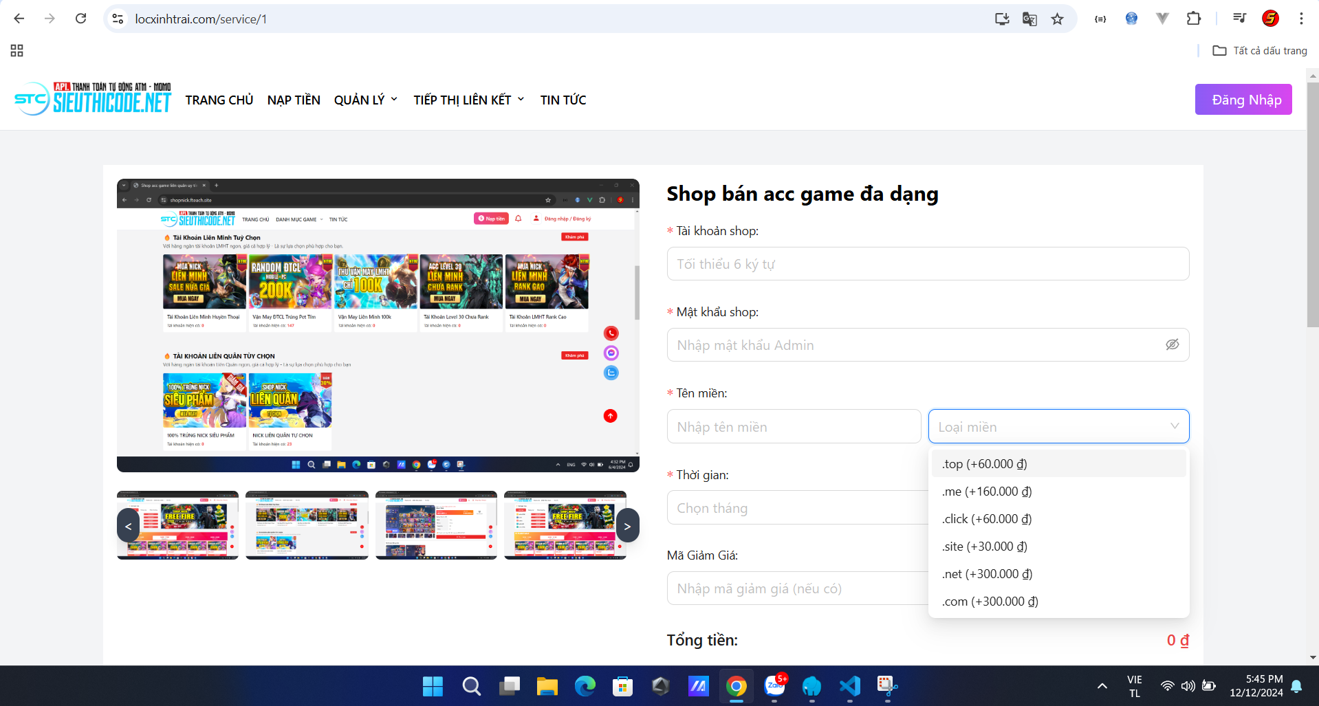1319x706 pixels.
Task: Show next thumbnails with right arrow
Action: tap(626, 526)
